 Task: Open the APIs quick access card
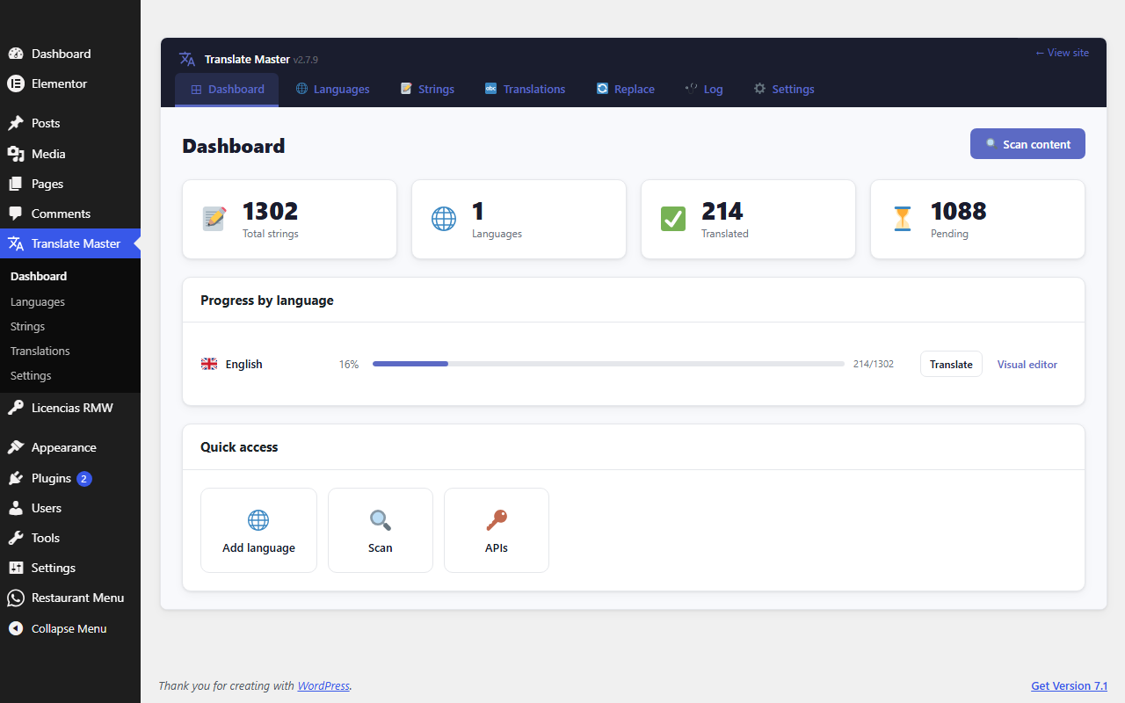[497, 531]
